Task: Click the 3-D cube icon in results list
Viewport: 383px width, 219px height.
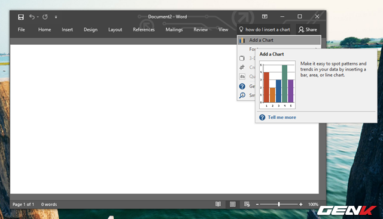Action: pos(242,58)
